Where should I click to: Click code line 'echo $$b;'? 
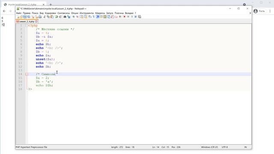pos(45,86)
